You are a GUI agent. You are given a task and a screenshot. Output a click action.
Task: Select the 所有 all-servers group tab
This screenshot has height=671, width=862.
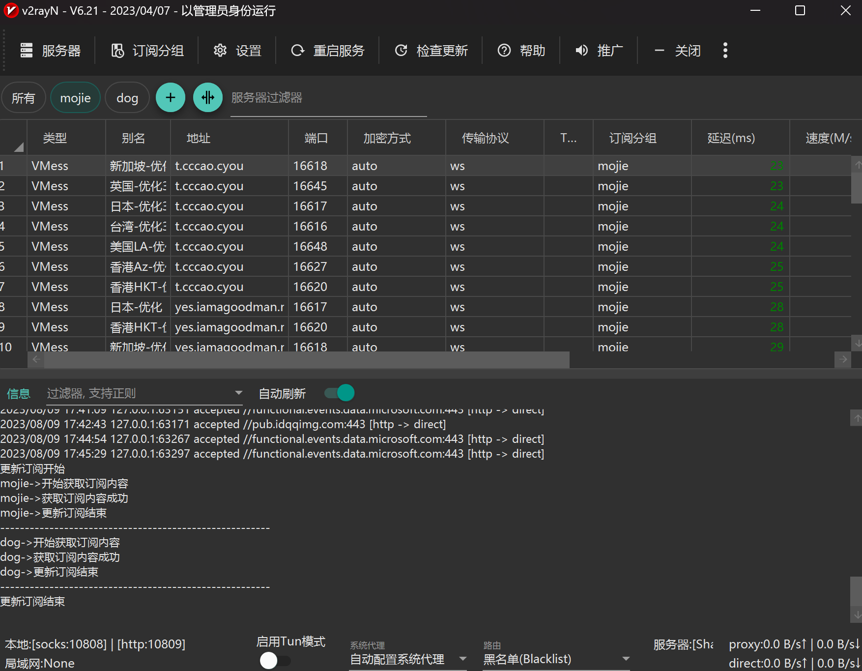pos(24,98)
